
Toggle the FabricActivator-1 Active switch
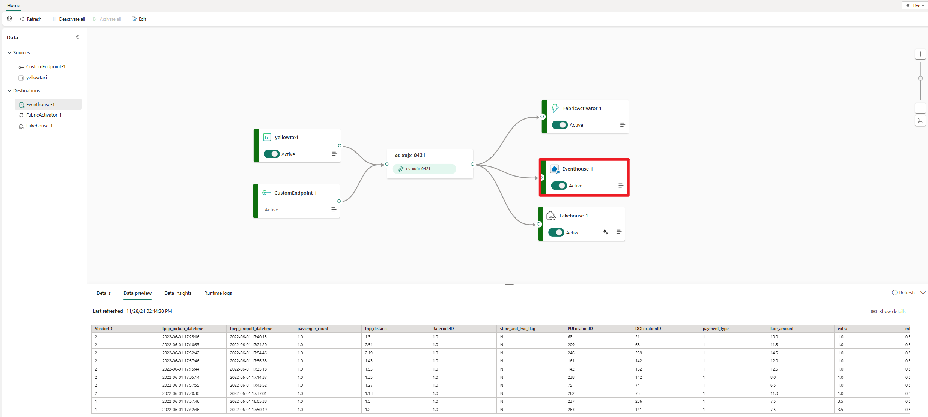point(560,125)
